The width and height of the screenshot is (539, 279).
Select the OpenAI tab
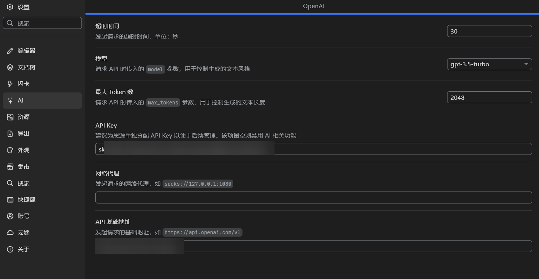[x=314, y=7]
